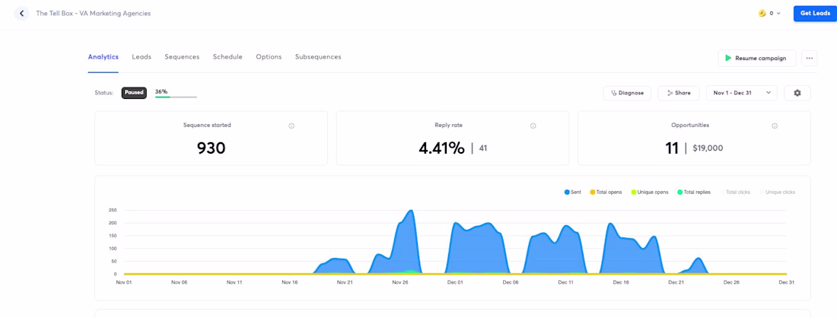Open chart settings gear icon

tap(797, 93)
